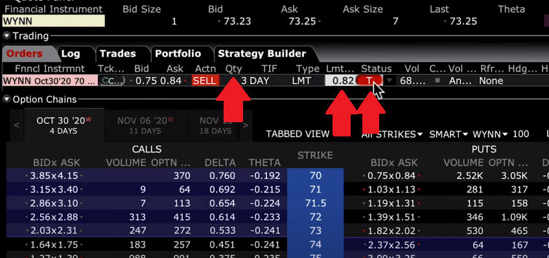
Task: Select NOV 06 '20 expiration tab
Action: 145,125
